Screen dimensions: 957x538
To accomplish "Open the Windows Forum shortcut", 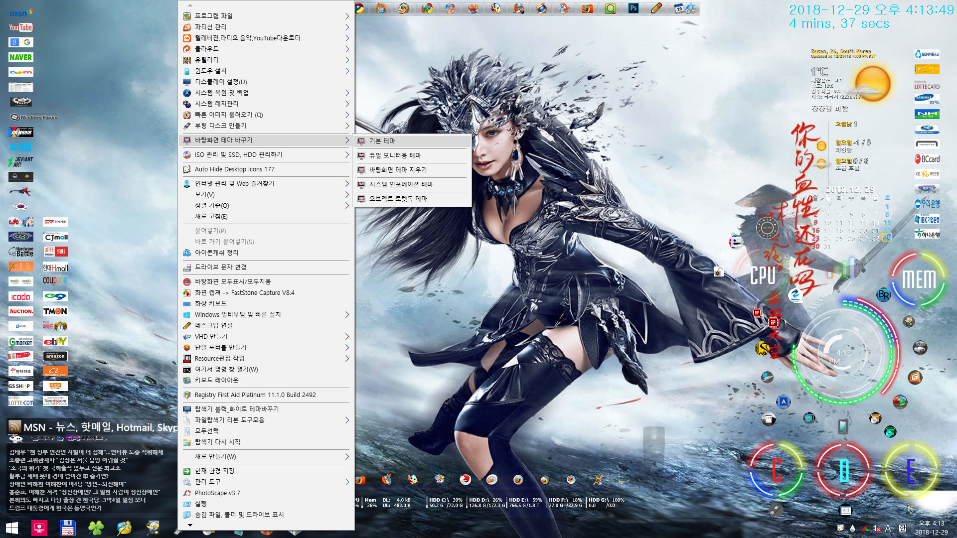I will (x=34, y=117).
